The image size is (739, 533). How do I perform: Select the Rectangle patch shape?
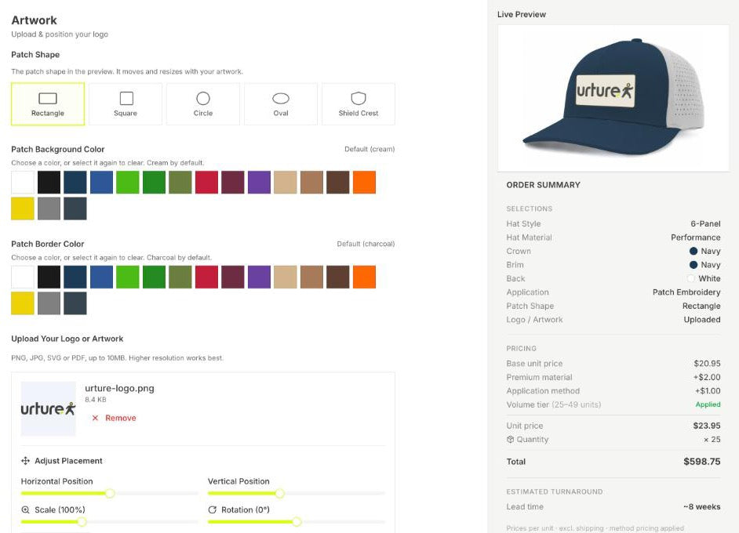click(48, 104)
